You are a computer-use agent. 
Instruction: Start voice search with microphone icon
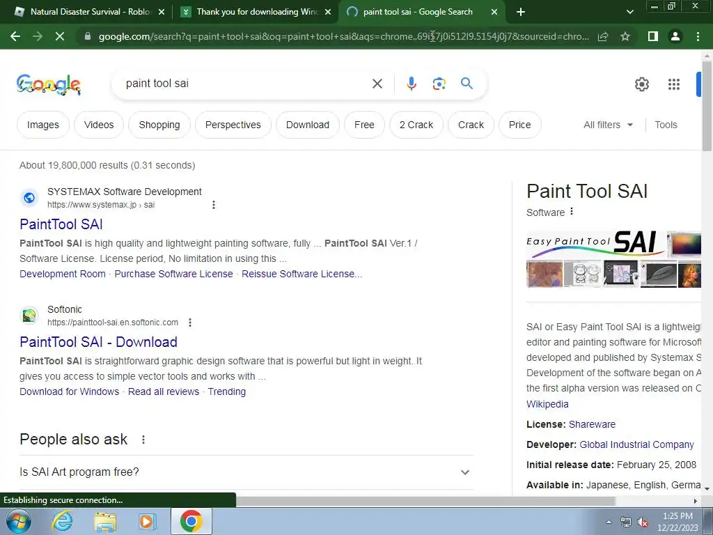[x=411, y=84]
